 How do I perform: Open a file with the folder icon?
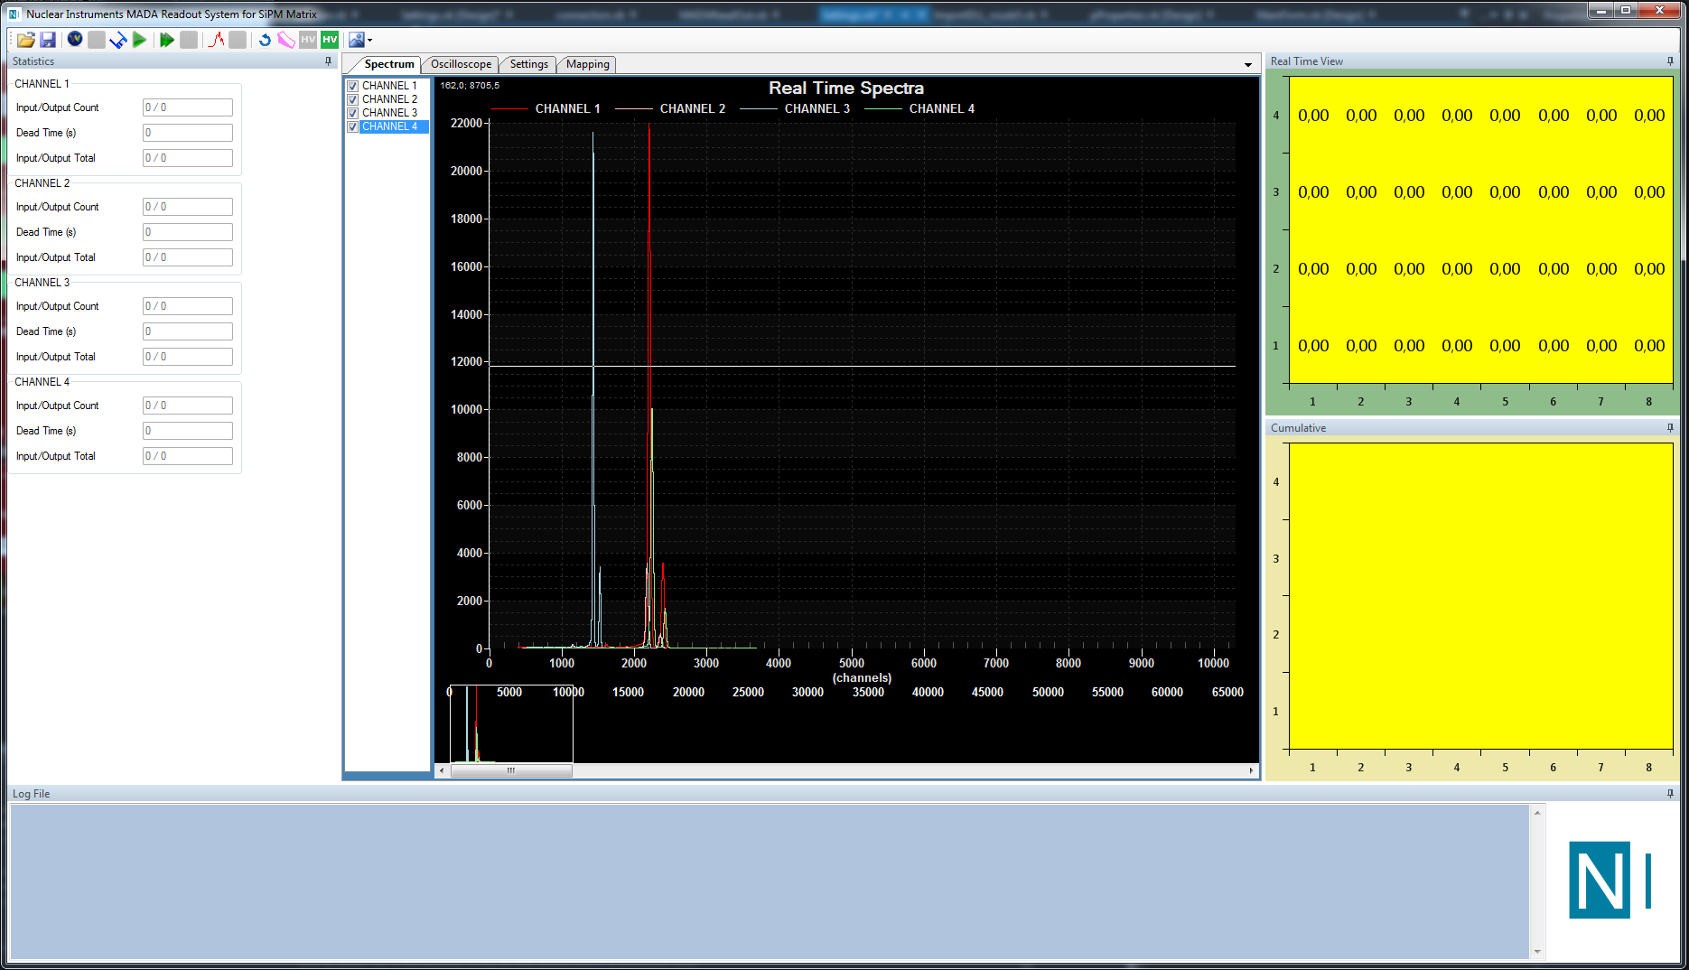25,40
